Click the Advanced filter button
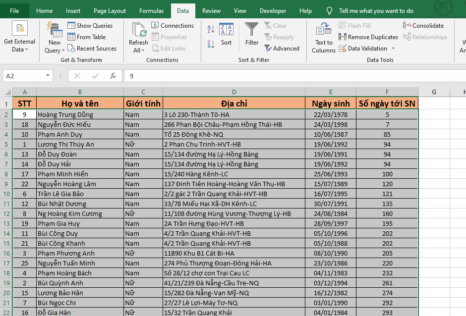The height and width of the screenshot is (316, 466). [282, 49]
